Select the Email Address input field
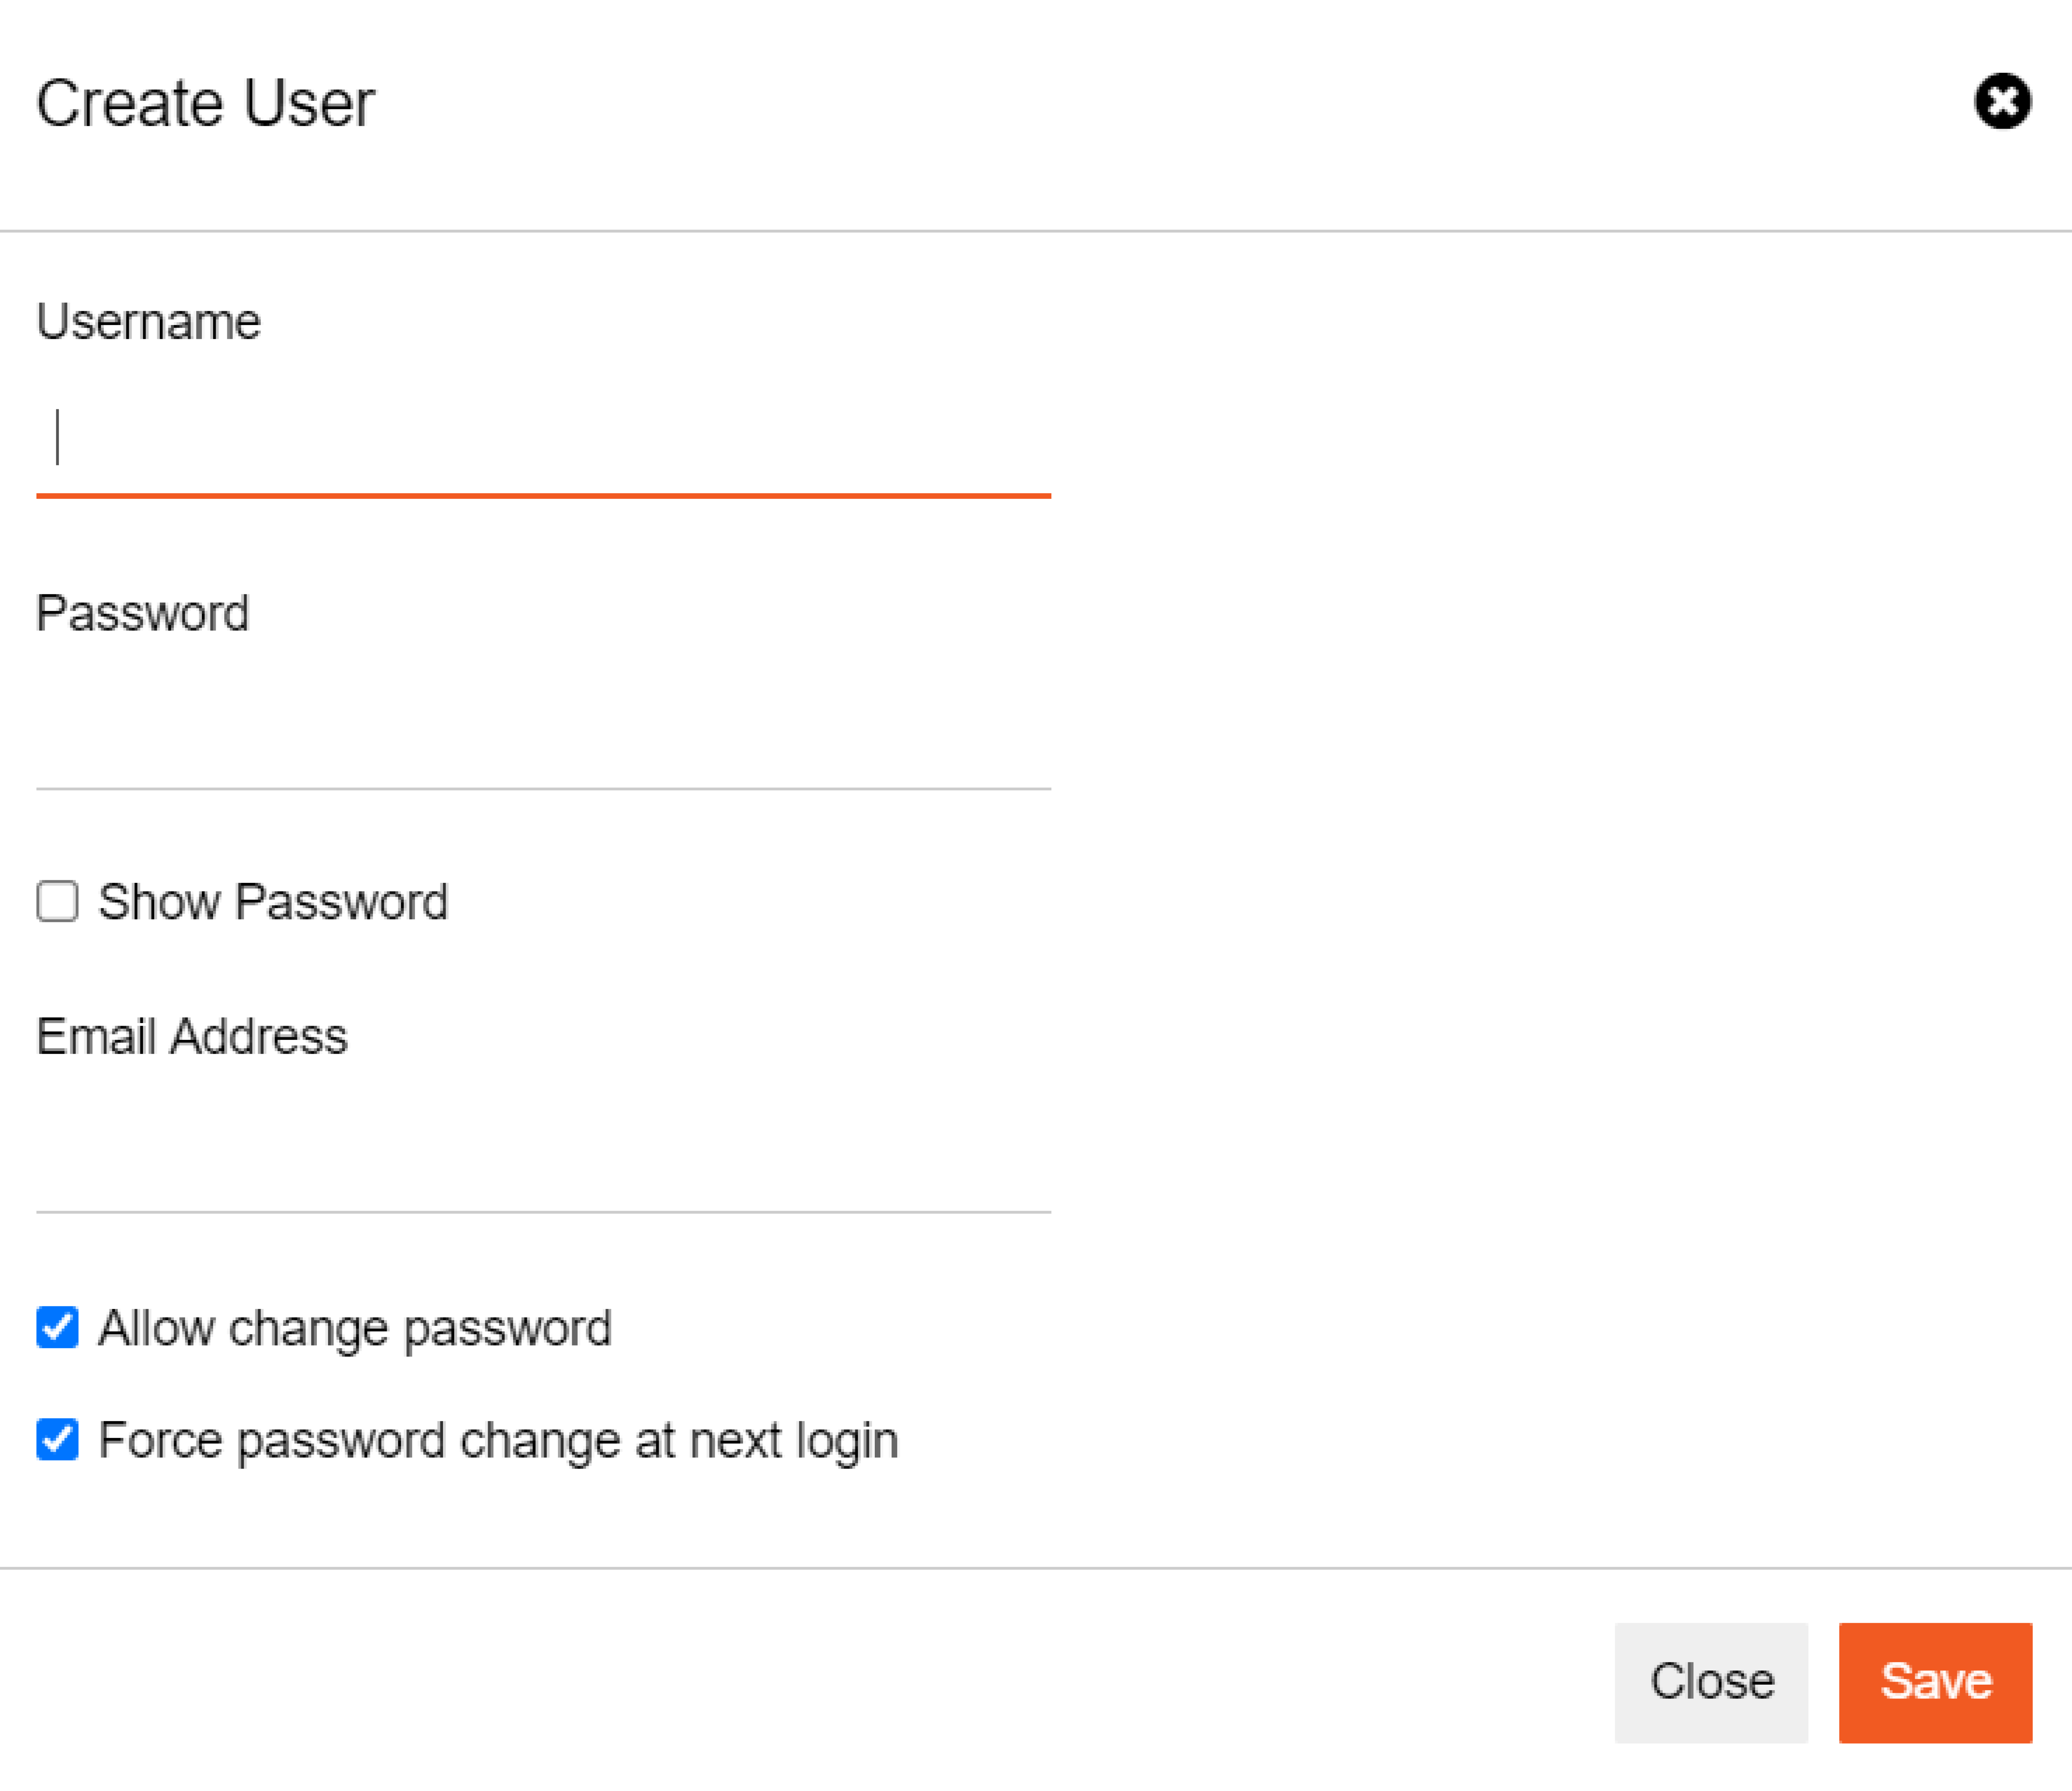2072x1791 pixels. pyautogui.click(x=543, y=1154)
